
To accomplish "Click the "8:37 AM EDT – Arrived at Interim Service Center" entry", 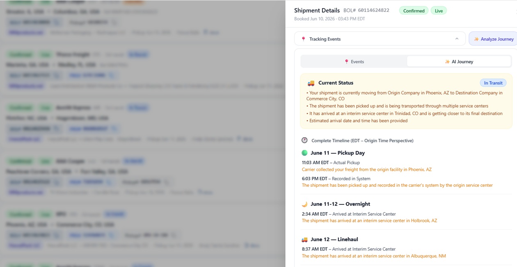I will point(349,249).
